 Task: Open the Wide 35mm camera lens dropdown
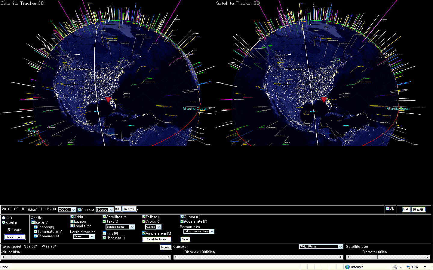coord(321,247)
